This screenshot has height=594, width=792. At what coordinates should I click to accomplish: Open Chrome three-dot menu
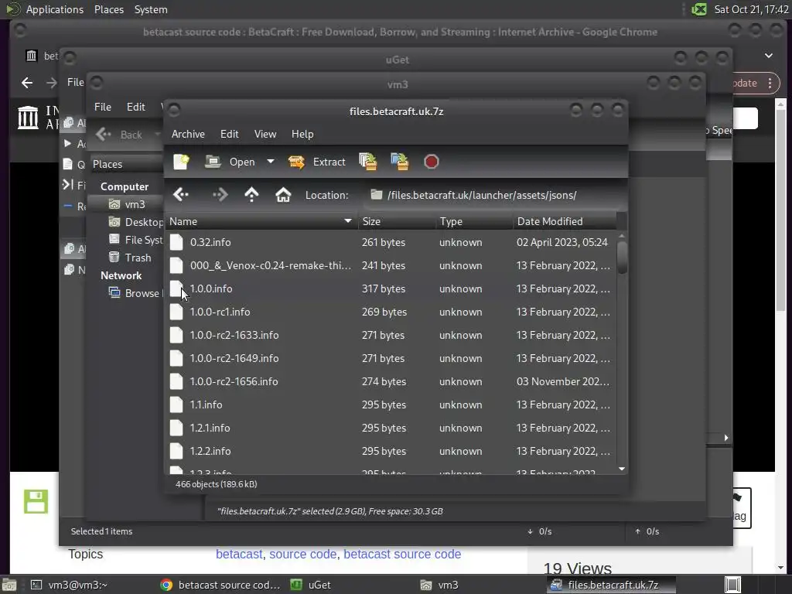(770, 83)
